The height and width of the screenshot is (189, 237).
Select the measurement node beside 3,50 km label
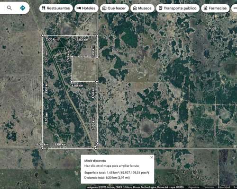[72, 57]
